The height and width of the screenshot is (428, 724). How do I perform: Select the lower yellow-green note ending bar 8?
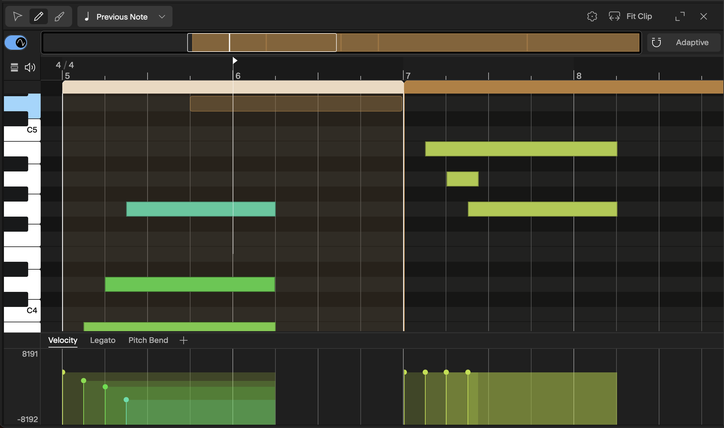point(542,209)
